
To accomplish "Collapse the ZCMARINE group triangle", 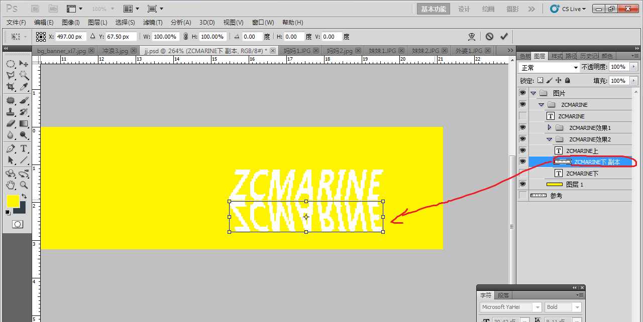I will pyautogui.click(x=541, y=105).
